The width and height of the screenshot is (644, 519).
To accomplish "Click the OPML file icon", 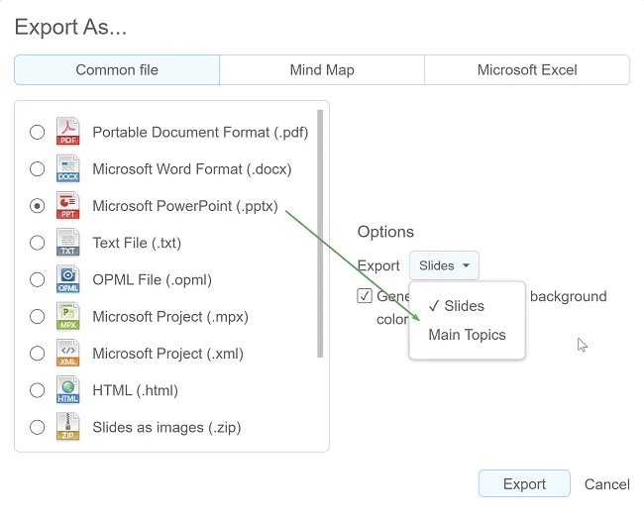I will point(67,279).
